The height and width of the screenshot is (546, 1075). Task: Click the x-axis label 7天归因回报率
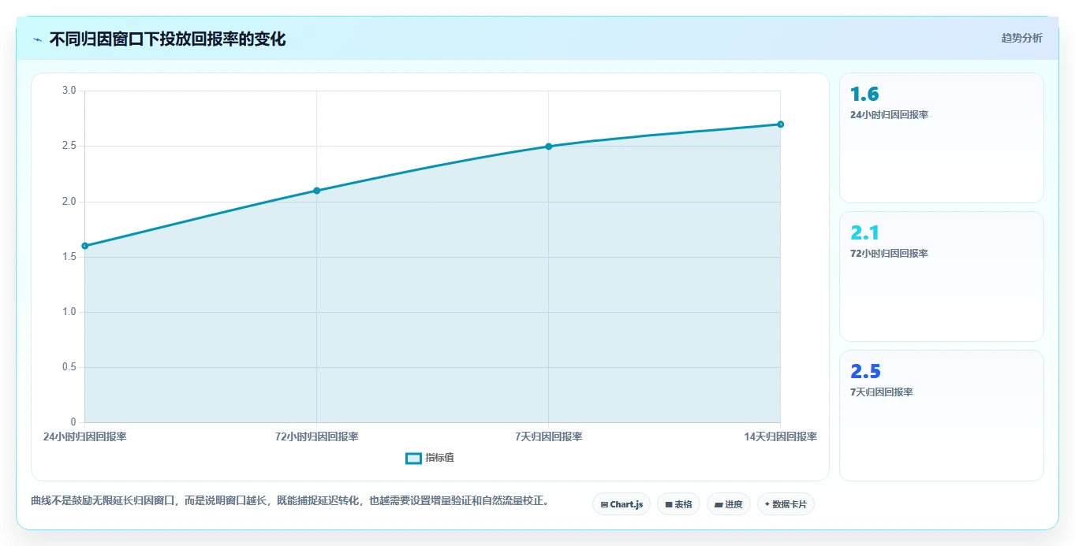click(x=548, y=436)
